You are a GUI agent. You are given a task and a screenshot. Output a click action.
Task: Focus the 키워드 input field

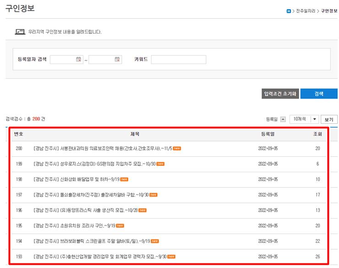point(179,60)
